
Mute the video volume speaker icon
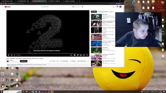15,55
